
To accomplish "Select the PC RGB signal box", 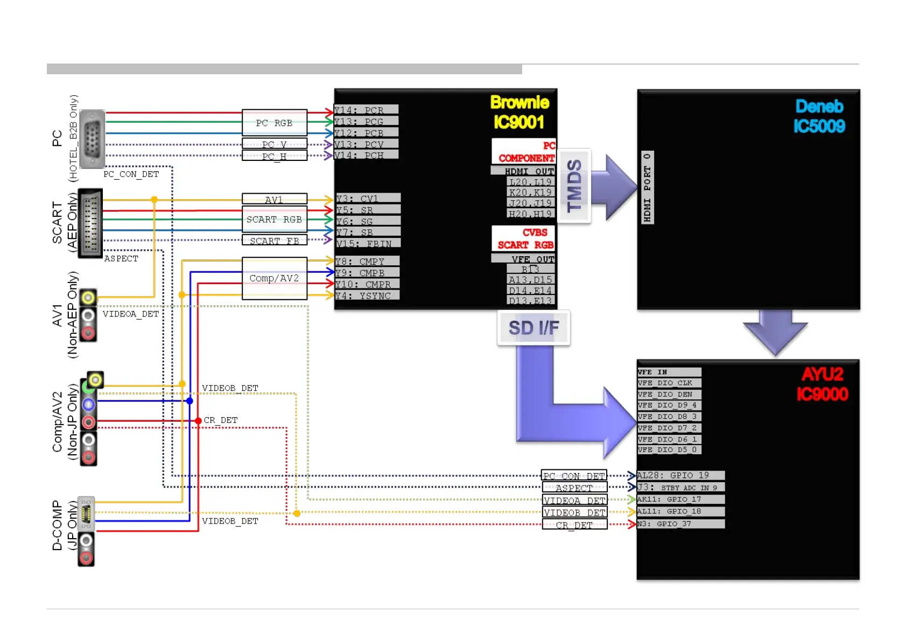I will [x=274, y=123].
